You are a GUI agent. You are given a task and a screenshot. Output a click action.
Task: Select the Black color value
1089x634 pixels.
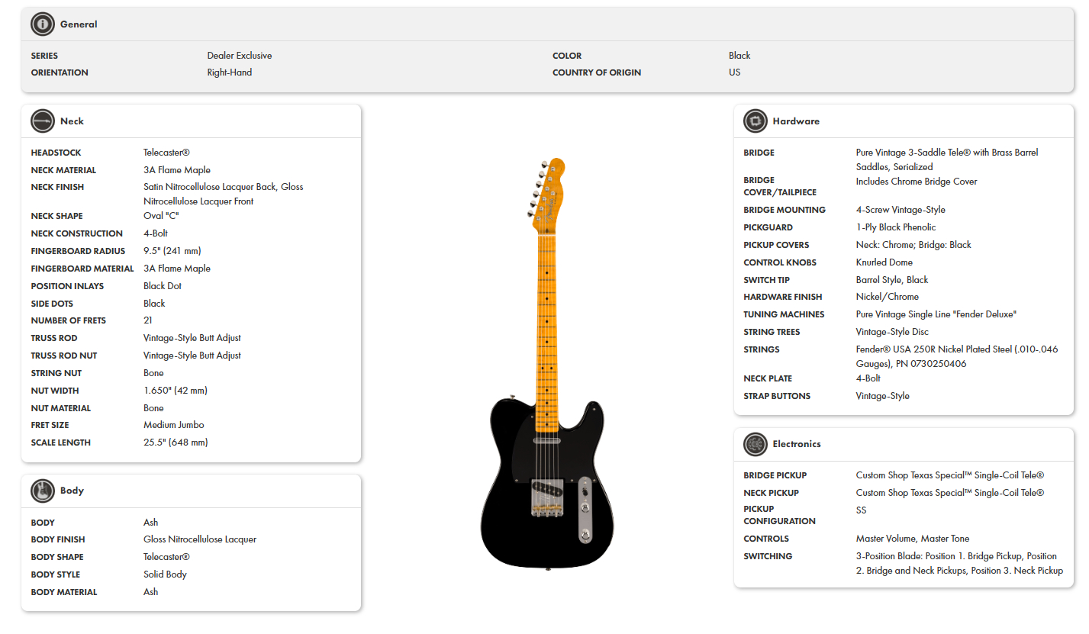739,55
